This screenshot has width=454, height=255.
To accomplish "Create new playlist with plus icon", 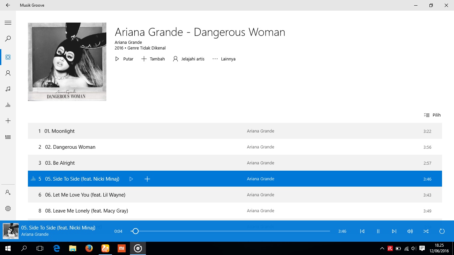I will [8, 121].
